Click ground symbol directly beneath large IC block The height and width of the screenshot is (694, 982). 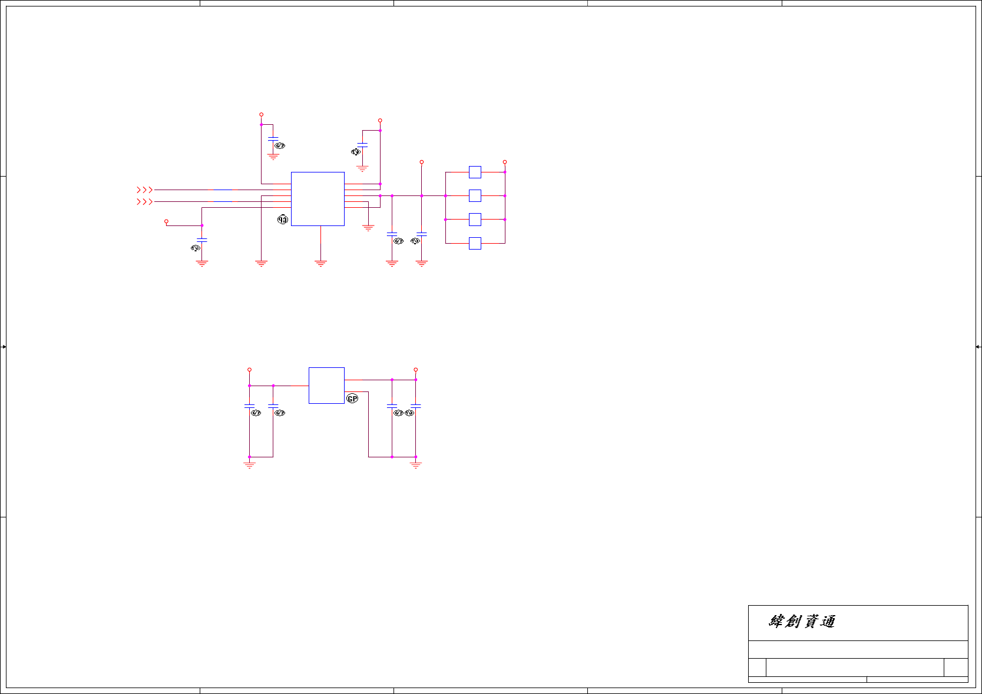click(x=320, y=264)
